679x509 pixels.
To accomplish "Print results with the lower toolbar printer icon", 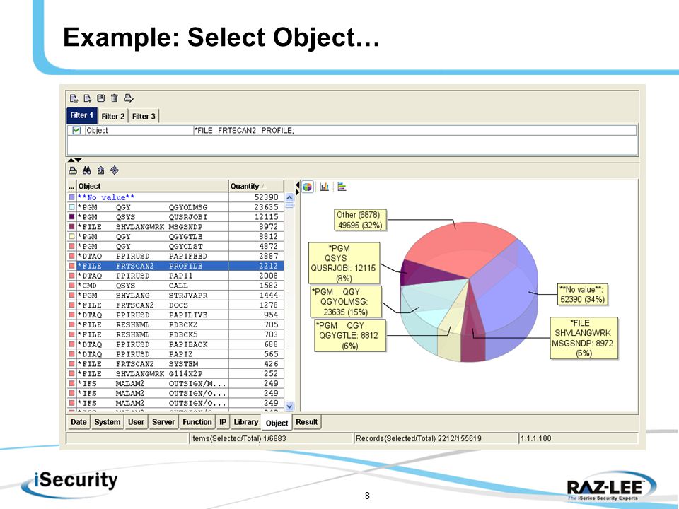I will coord(73,170).
